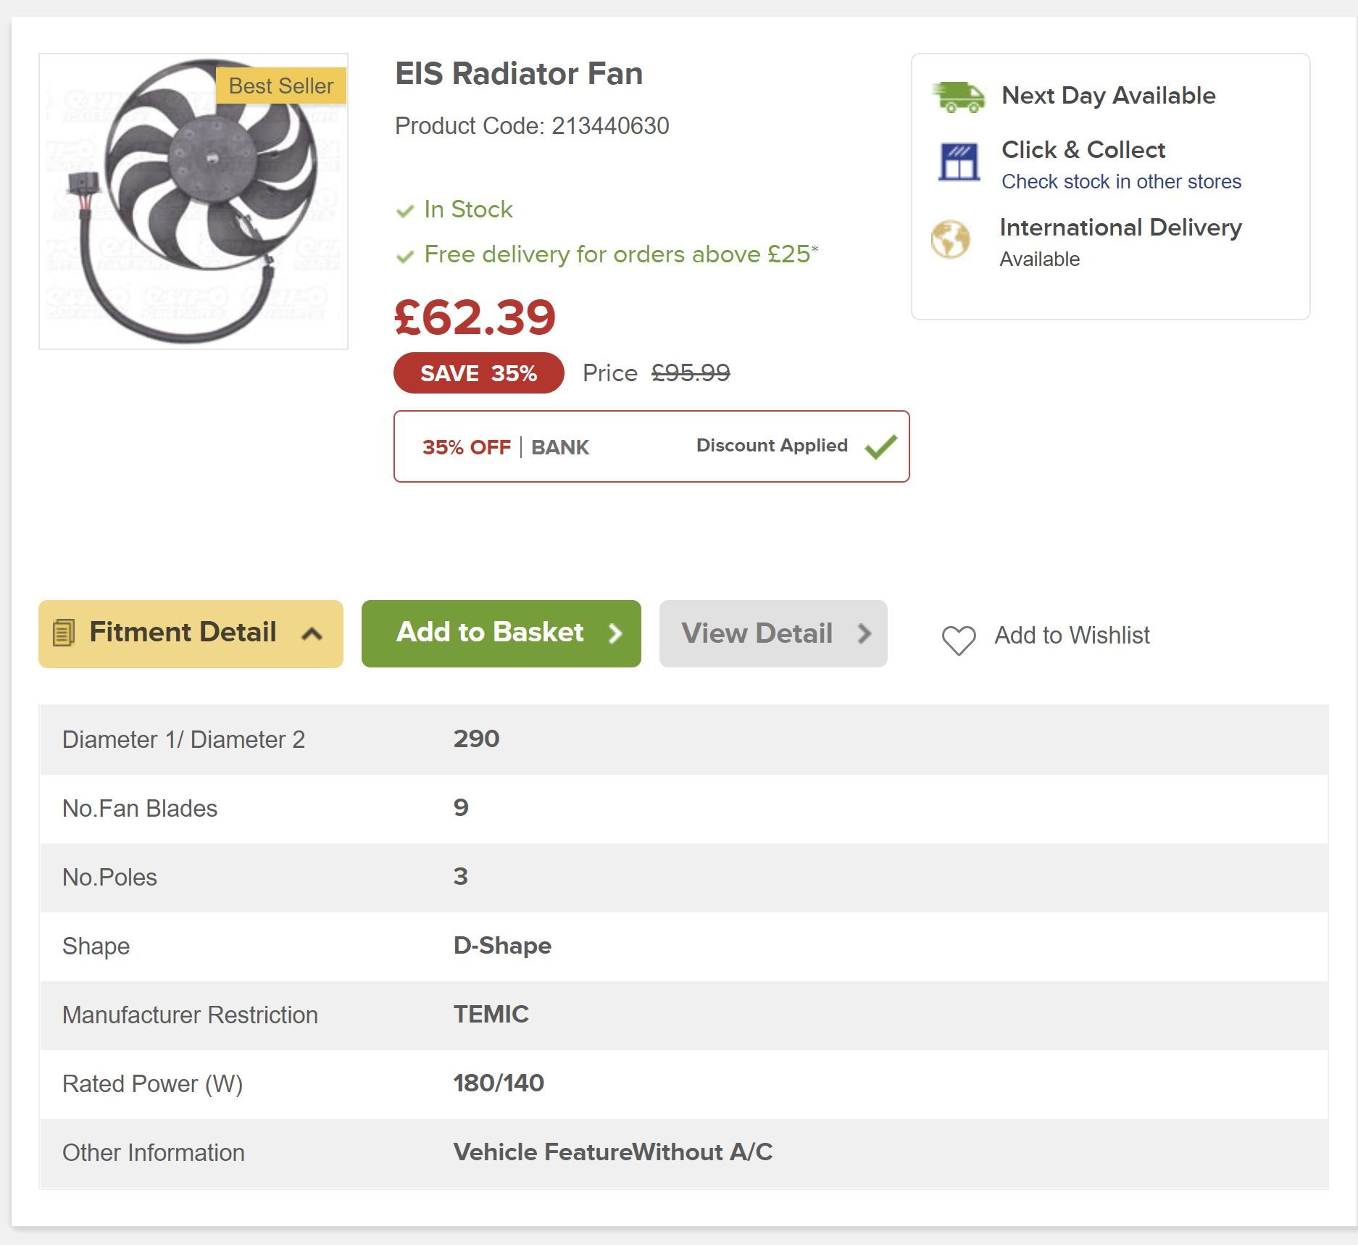
Task: Click Add to Wishlist text
Action: coord(1071,636)
